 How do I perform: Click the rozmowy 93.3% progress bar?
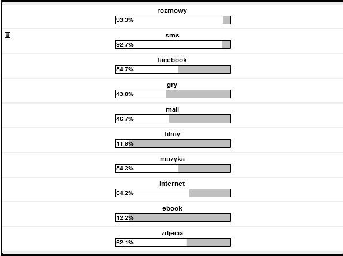173,20
